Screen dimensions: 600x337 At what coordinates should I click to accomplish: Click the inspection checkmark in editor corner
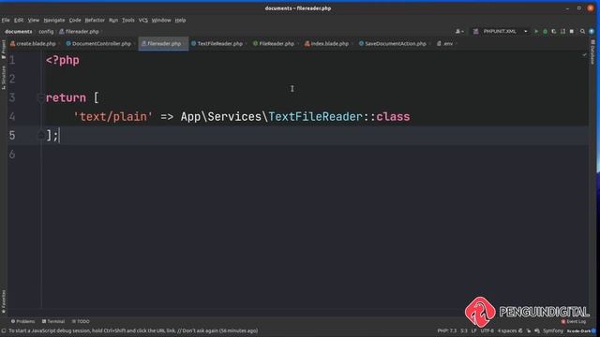pos(584,55)
